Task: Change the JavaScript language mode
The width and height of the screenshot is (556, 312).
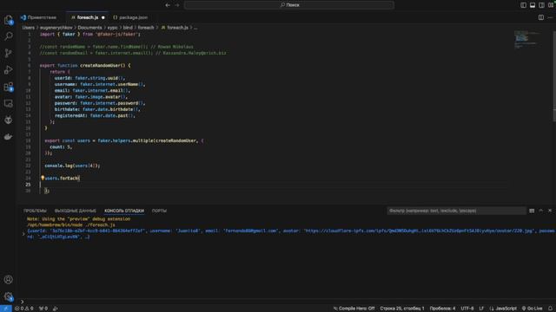Action: pyautogui.click(x=503, y=309)
